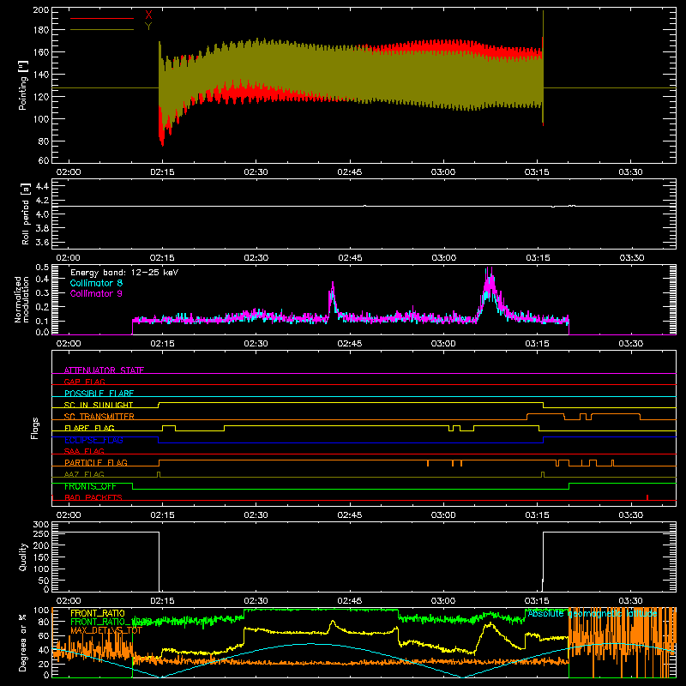Click the olive Y legend line sample
Screen dimensions: 686x686
[102, 30]
